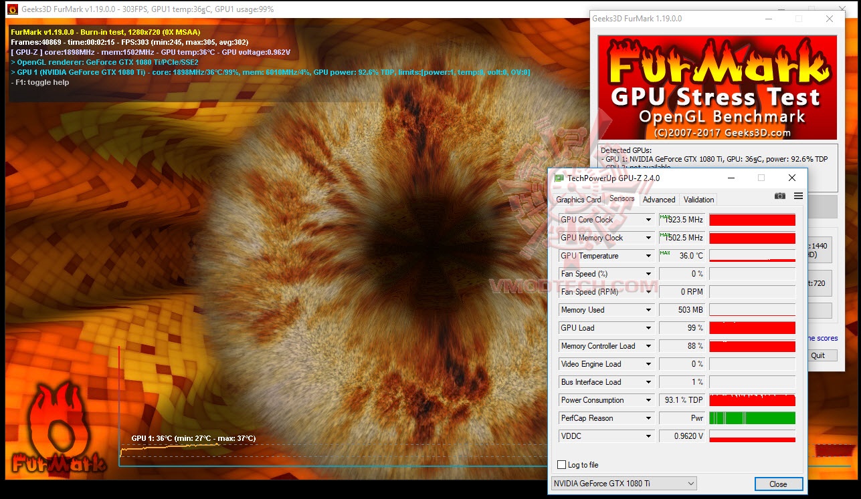The image size is (861, 499).
Task: Open the NVIDIA GeForce GTX 1080 Ti selector
Action: click(x=624, y=484)
